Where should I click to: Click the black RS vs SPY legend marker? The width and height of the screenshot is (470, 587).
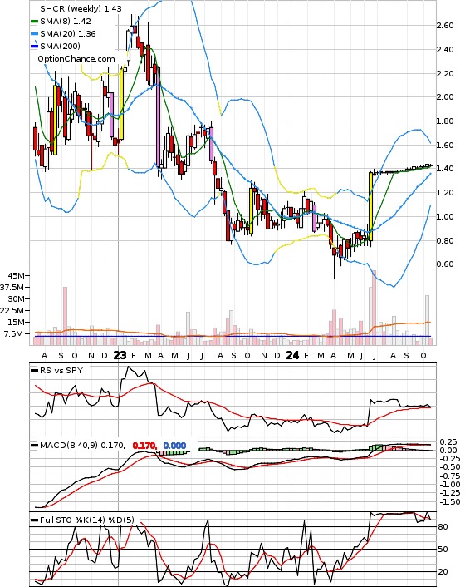34,371
